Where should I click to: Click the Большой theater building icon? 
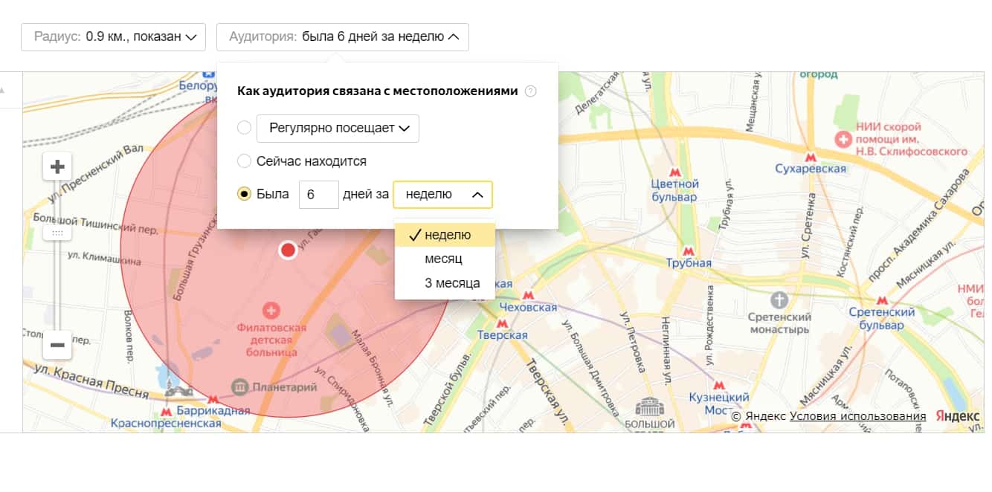[x=649, y=406]
